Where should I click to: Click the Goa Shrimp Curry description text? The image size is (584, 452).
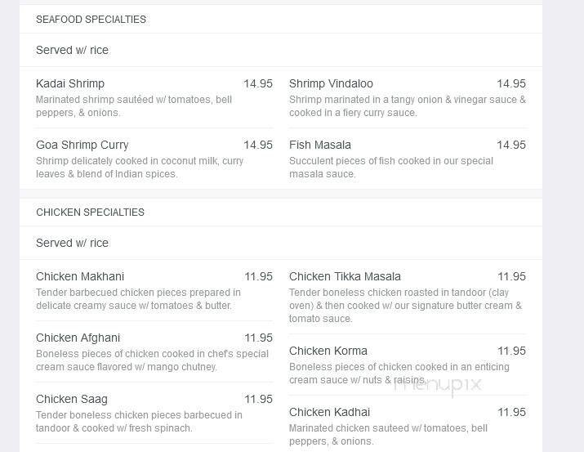click(x=140, y=168)
